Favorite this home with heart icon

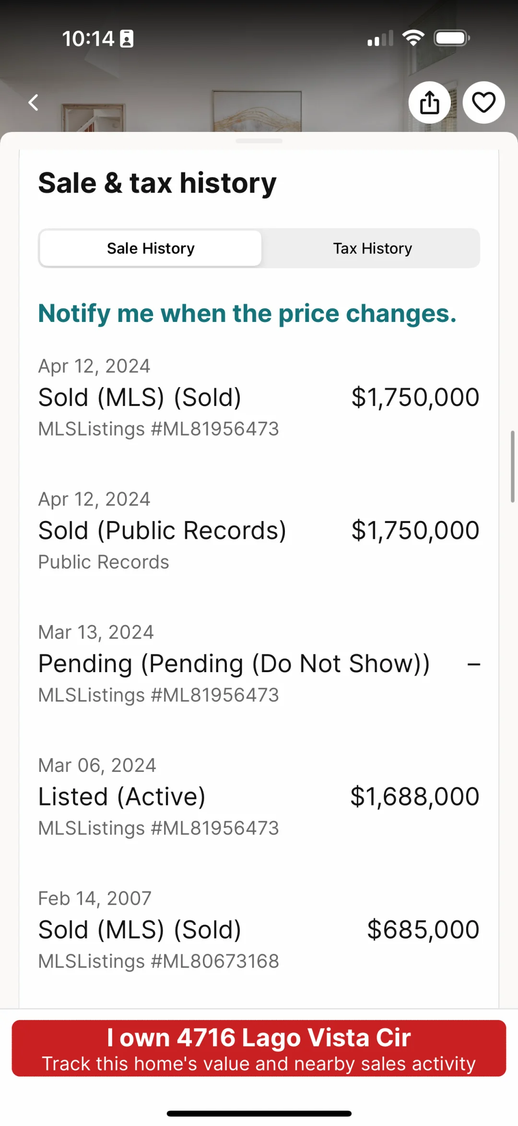point(483,102)
